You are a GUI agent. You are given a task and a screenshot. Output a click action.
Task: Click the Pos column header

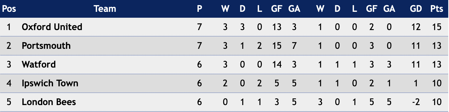coord(9,9)
